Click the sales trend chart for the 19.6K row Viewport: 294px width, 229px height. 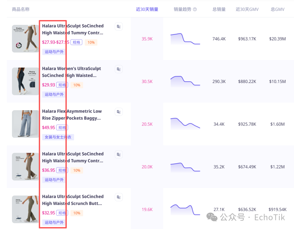(185, 210)
